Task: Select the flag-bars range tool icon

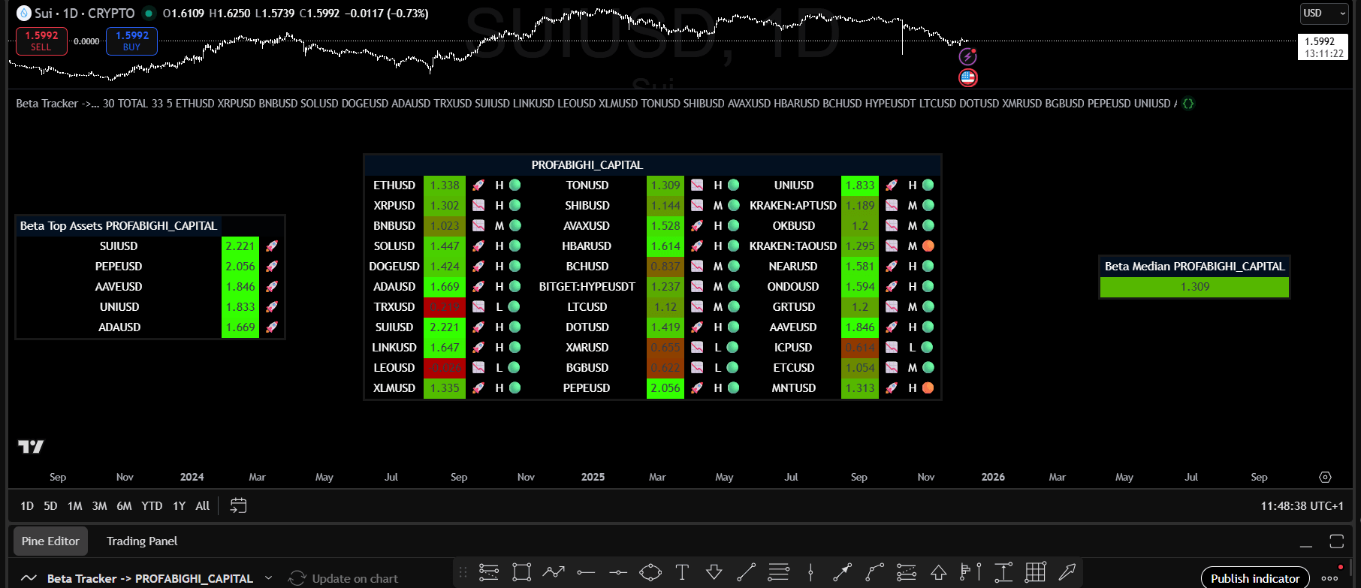Action: pyautogui.click(x=970, y=572)
